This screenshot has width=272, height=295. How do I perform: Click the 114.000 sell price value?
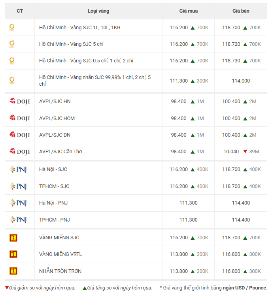[x=241, y=81]
